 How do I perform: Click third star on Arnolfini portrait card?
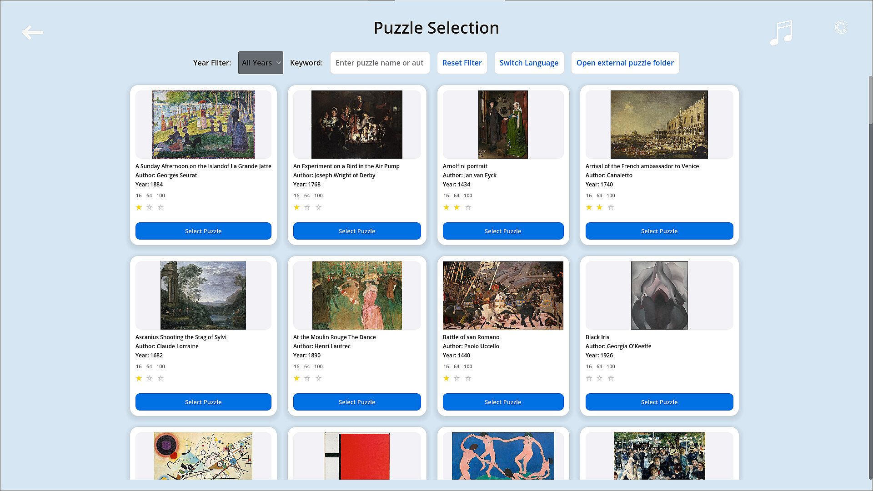pyautogui.click(x=468, y=207)
